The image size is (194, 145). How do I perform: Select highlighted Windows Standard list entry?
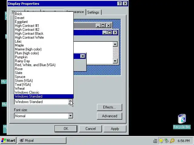pos(44,96)
